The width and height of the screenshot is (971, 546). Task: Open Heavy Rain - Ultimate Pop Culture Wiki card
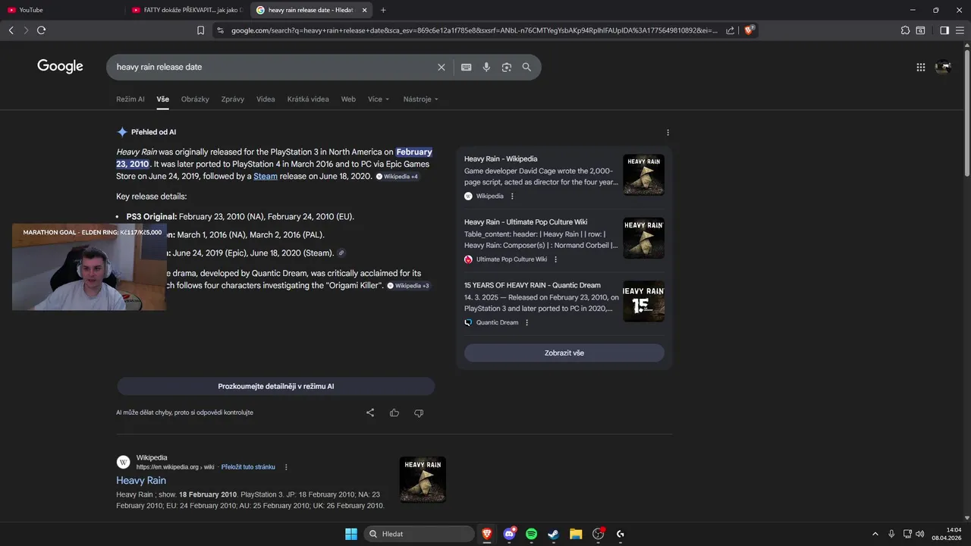tap(564, 239)
